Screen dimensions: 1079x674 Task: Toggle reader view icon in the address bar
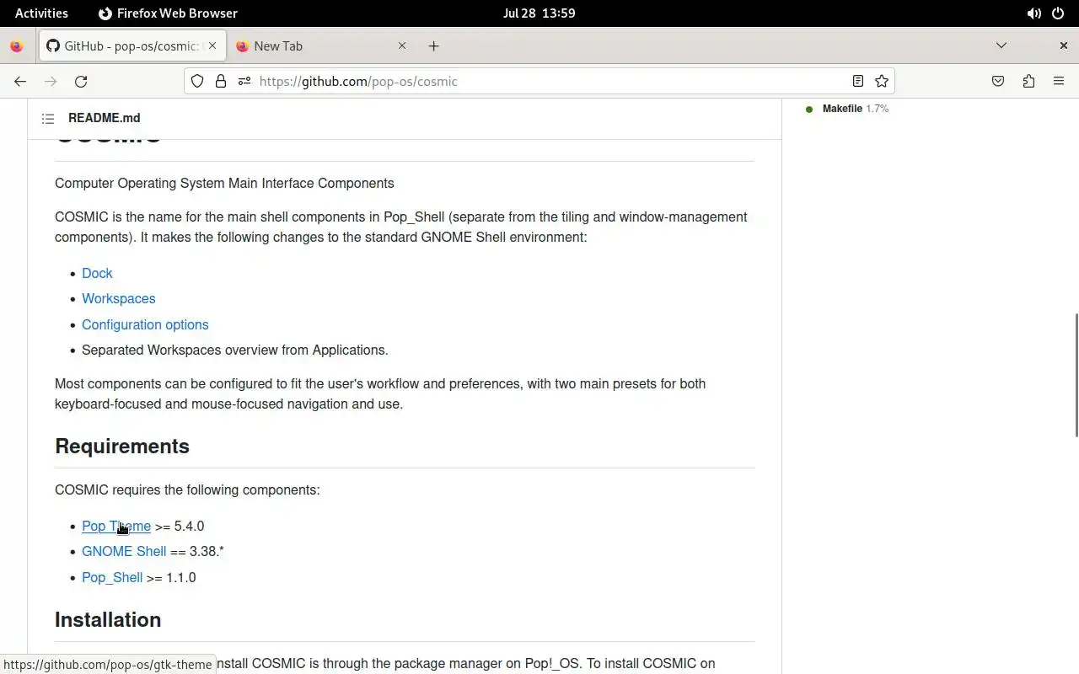(857, 82)
